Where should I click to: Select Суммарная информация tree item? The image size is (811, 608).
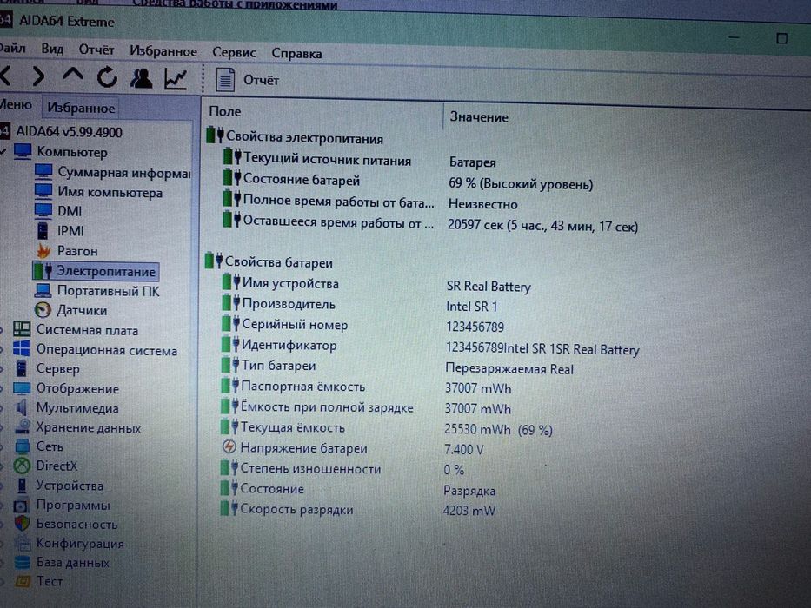point(124,172)
